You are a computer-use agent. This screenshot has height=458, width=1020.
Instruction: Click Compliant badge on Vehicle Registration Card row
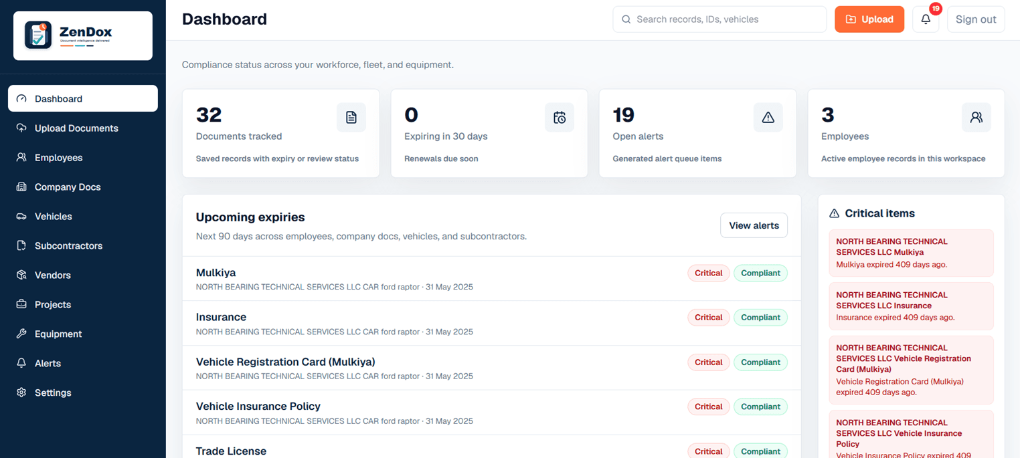pos(760,362)
